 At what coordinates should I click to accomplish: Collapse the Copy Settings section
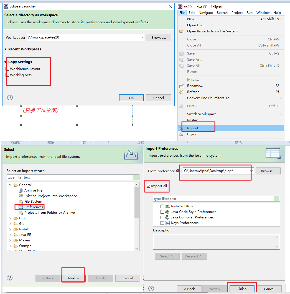(6, 62)
